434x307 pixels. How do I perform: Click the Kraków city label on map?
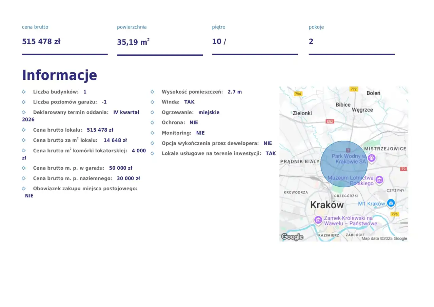point(327,205)
